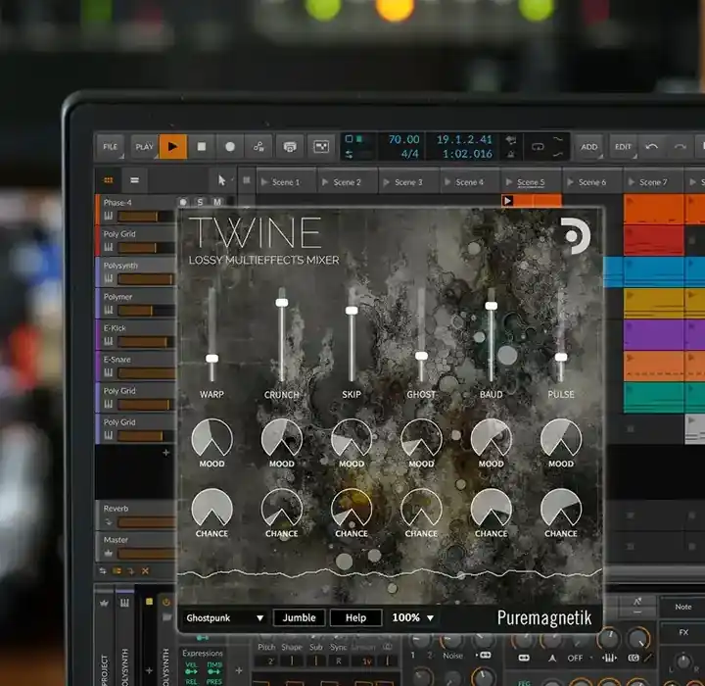The height and width of the screenshot is (686, 705).
Task: Mute the Phase-4 track
Action: click(217, 202)
